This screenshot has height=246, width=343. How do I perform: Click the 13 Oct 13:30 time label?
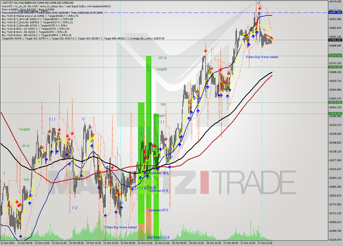[42, 243]
